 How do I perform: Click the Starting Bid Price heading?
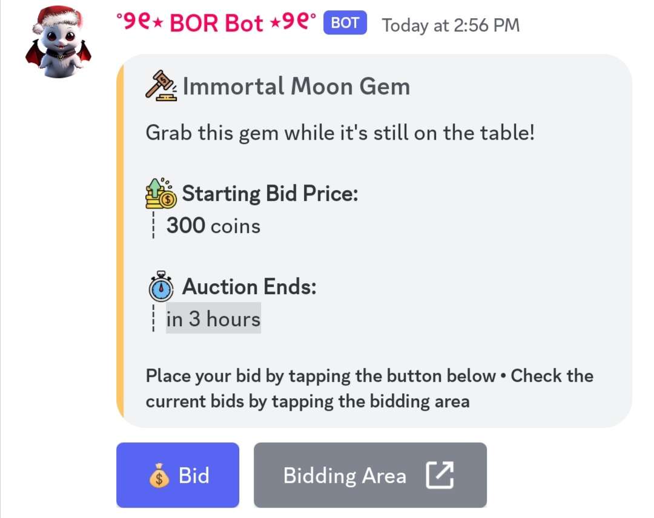click(270, 194)
